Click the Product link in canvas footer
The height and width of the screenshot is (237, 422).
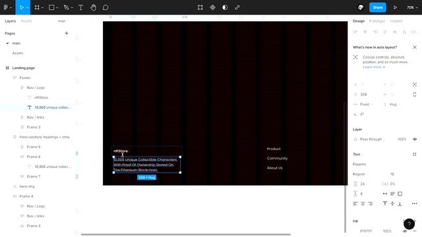[x=274, y=149]
